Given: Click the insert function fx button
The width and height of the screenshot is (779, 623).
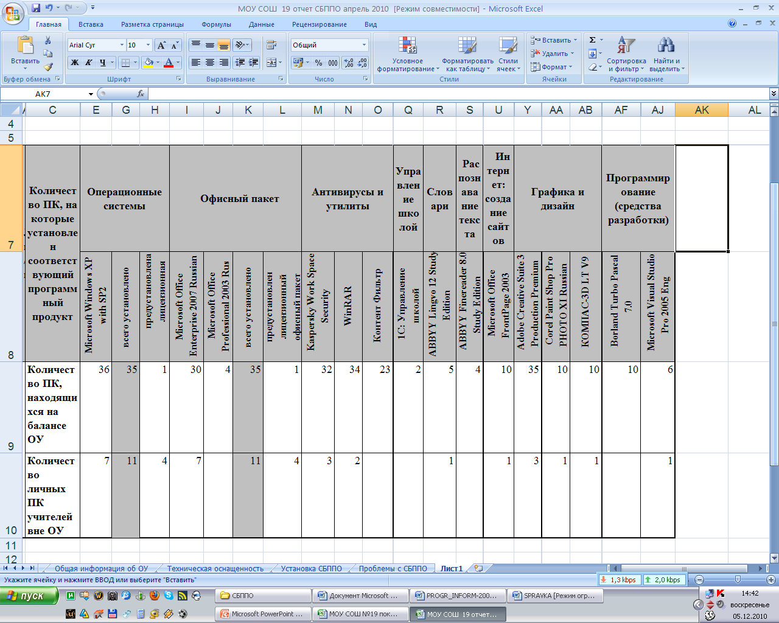Looking at the screenshot, I should click(x=141, y=94).
